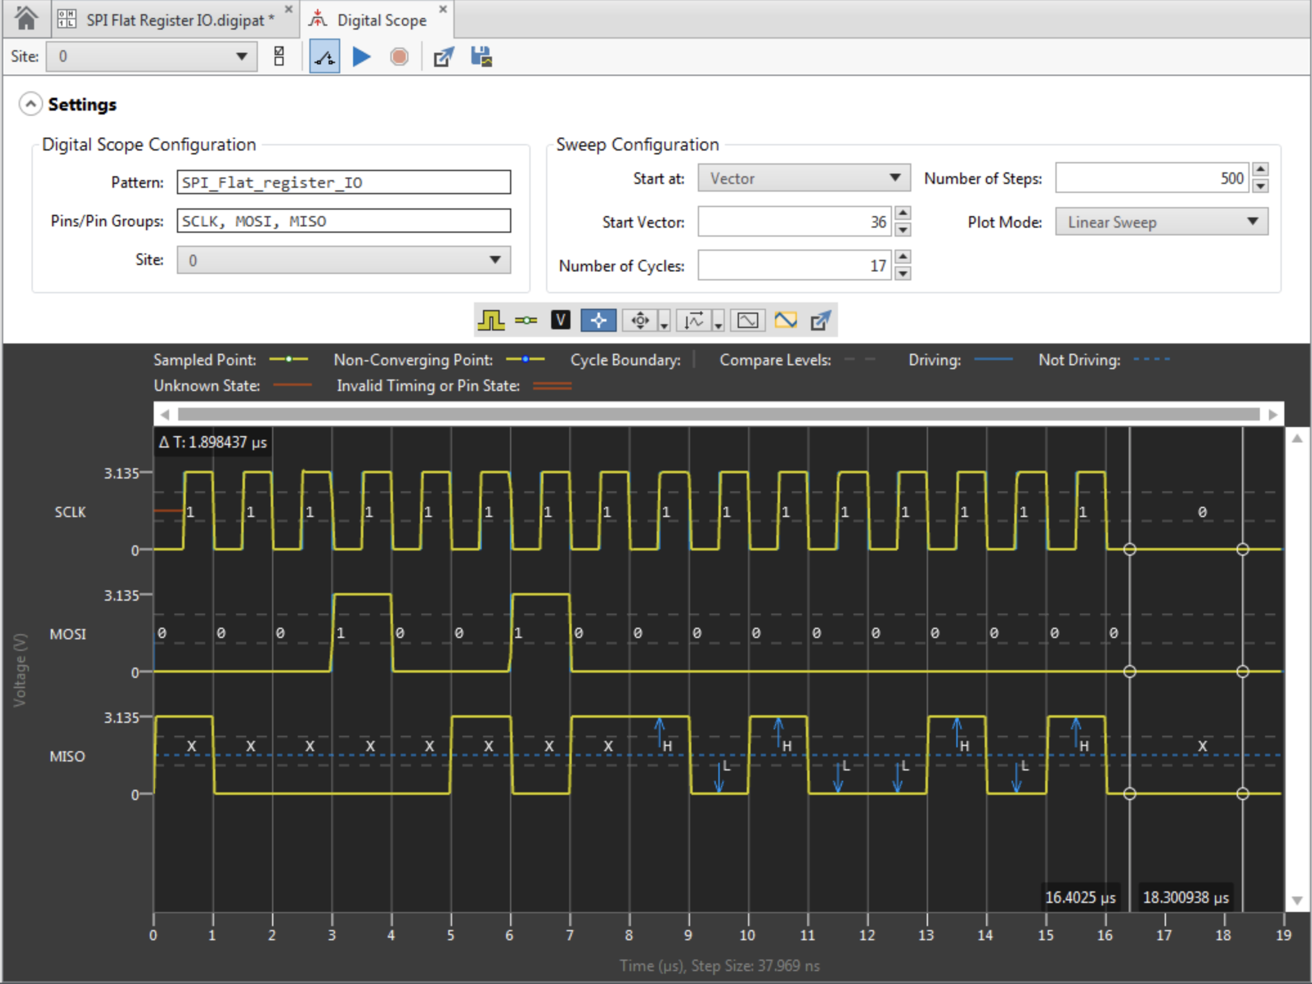Screen dimensions: 1312x984
Task: Select the pan tool icon
Action: tap(640, 320)
